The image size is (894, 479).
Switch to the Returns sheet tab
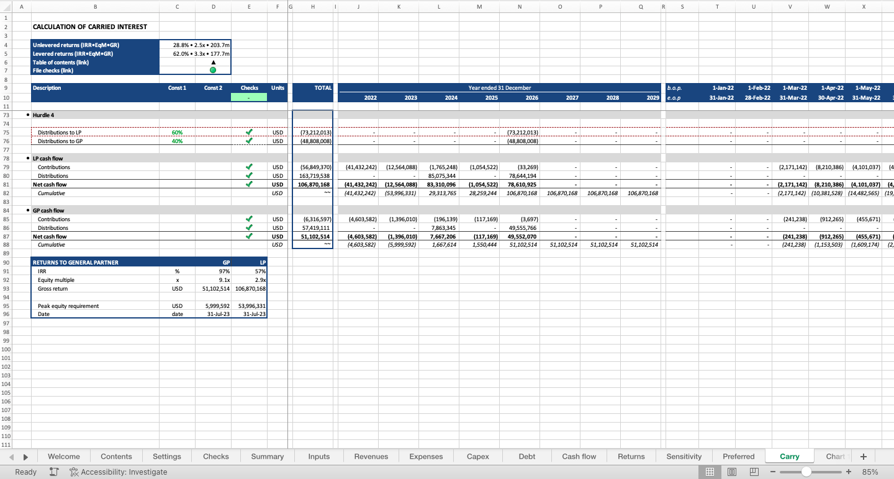[x=631, y=456]
